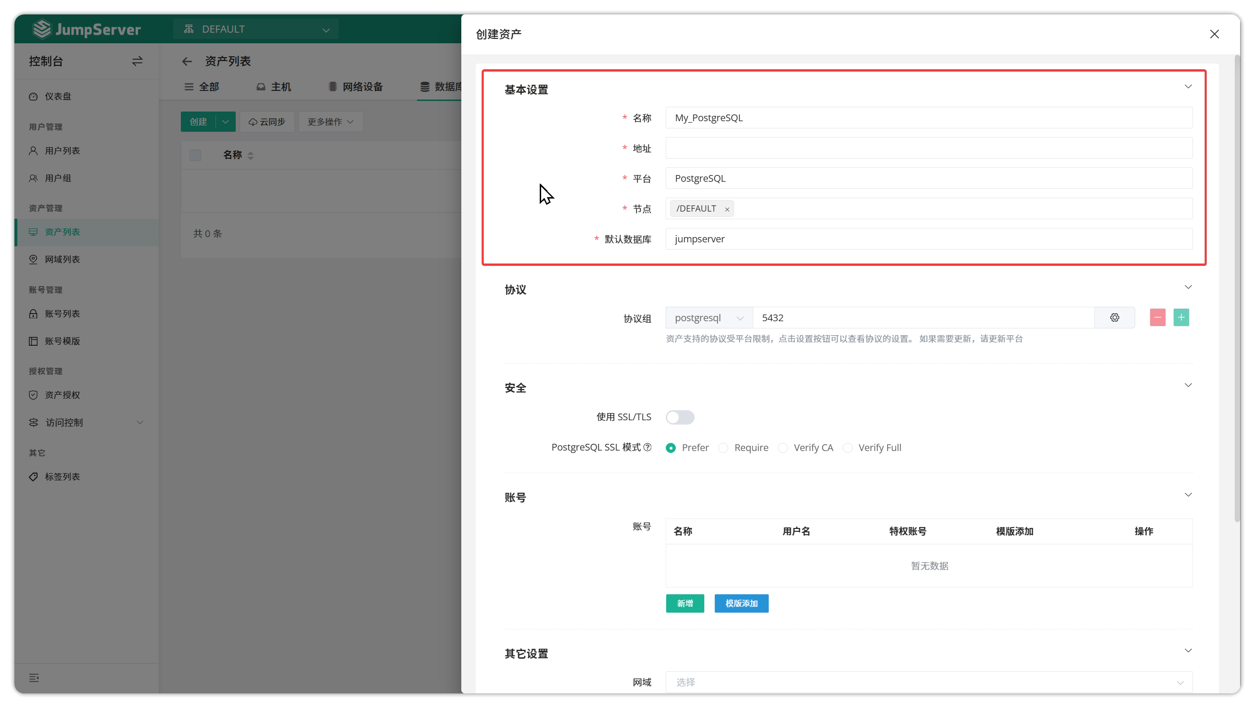Click the green 新增 account button
Viewport: 1255px width, 703px height.
[x=685, y=603]
